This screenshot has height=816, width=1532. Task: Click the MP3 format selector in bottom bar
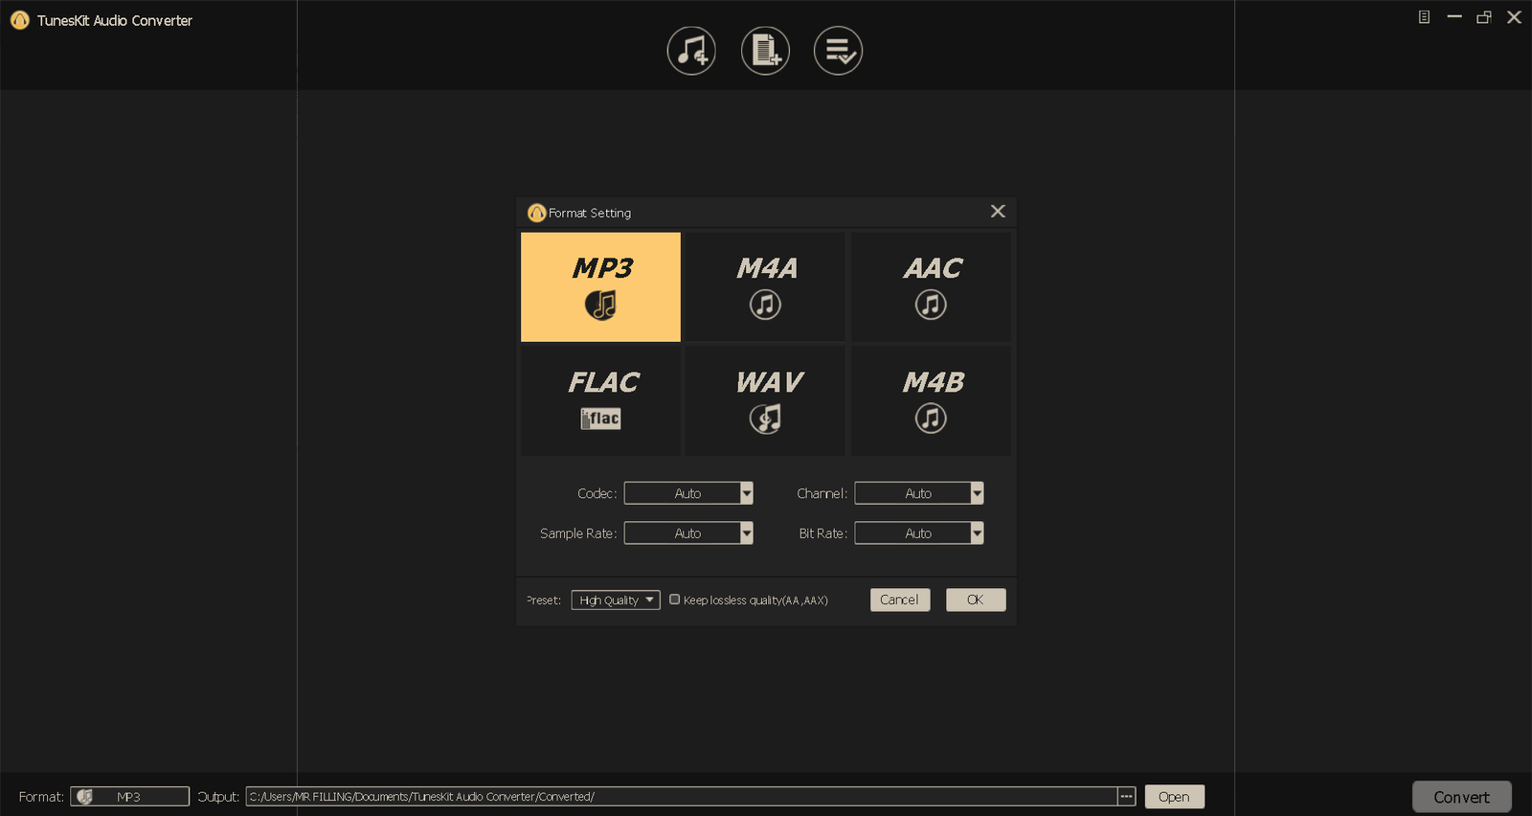tap(130, 797)
